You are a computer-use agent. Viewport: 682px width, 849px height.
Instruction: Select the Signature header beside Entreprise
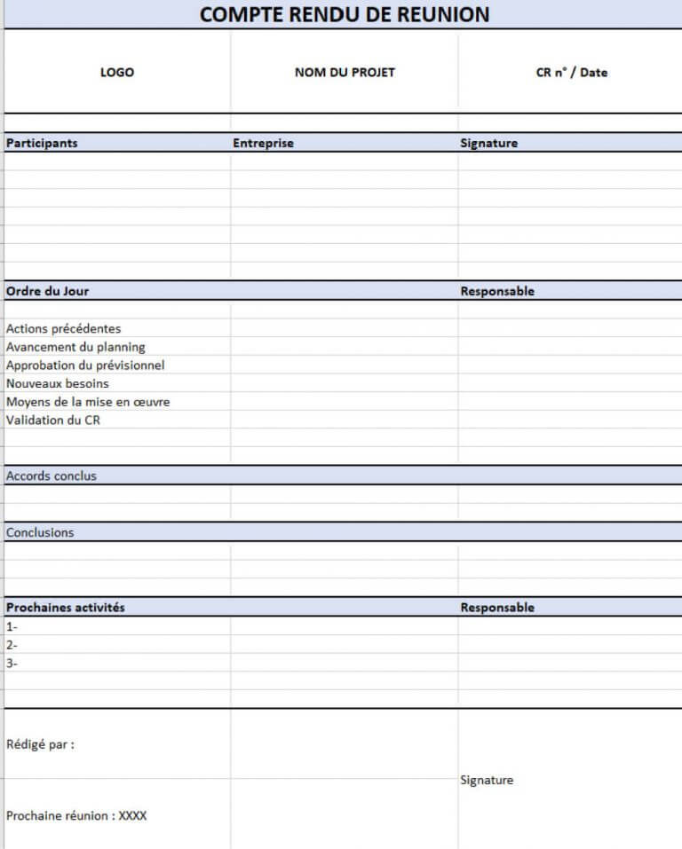point(488,143)
